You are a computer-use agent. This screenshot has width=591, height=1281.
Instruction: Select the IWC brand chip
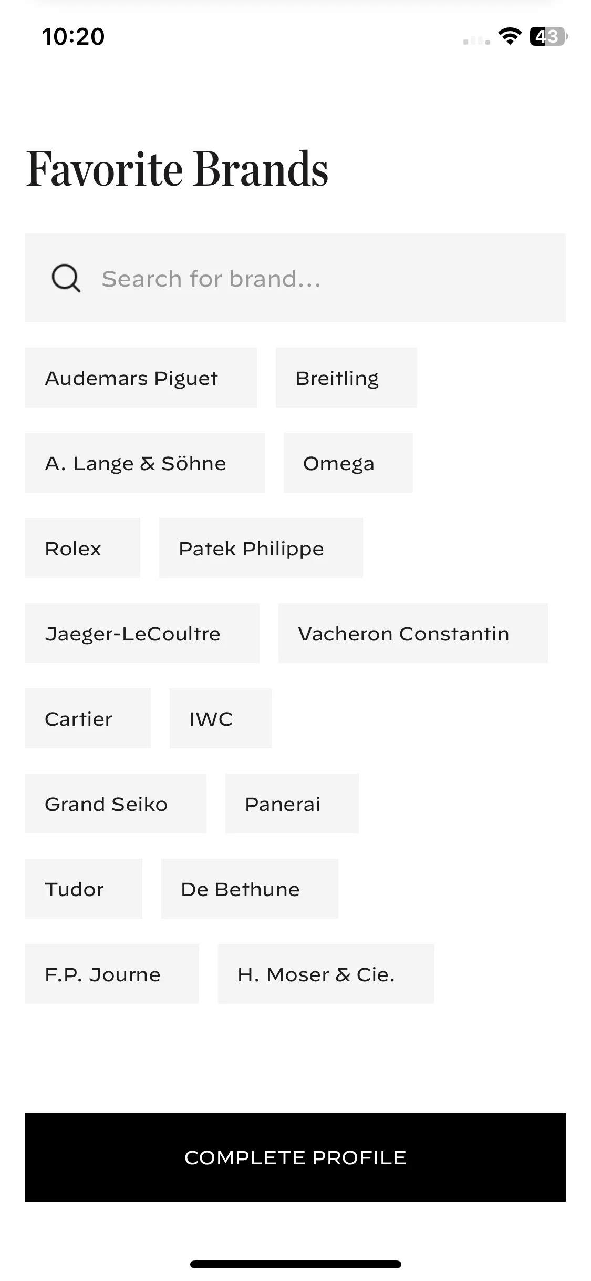tap(221, 718)
